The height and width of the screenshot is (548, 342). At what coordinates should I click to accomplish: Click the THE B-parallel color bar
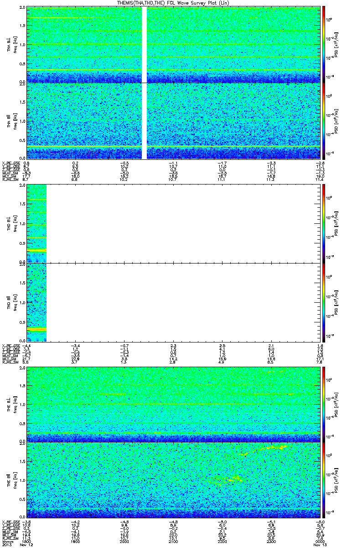(324, 480)
